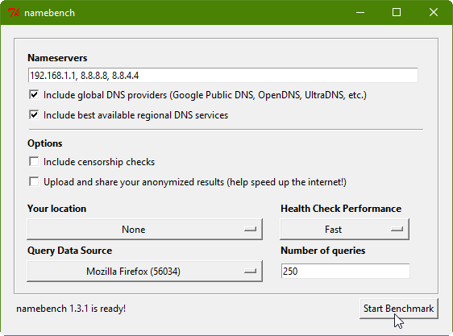
Task: Enable Include censorship checks
Action: 34,161
